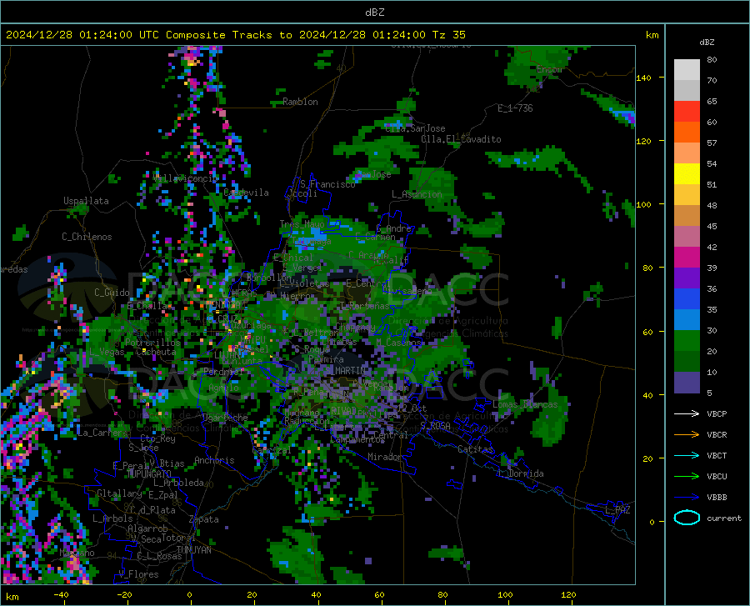Pick the light blue swatch between 35 and 30
Viewport: 750px width, 606px height.
(x=687, y=320)
